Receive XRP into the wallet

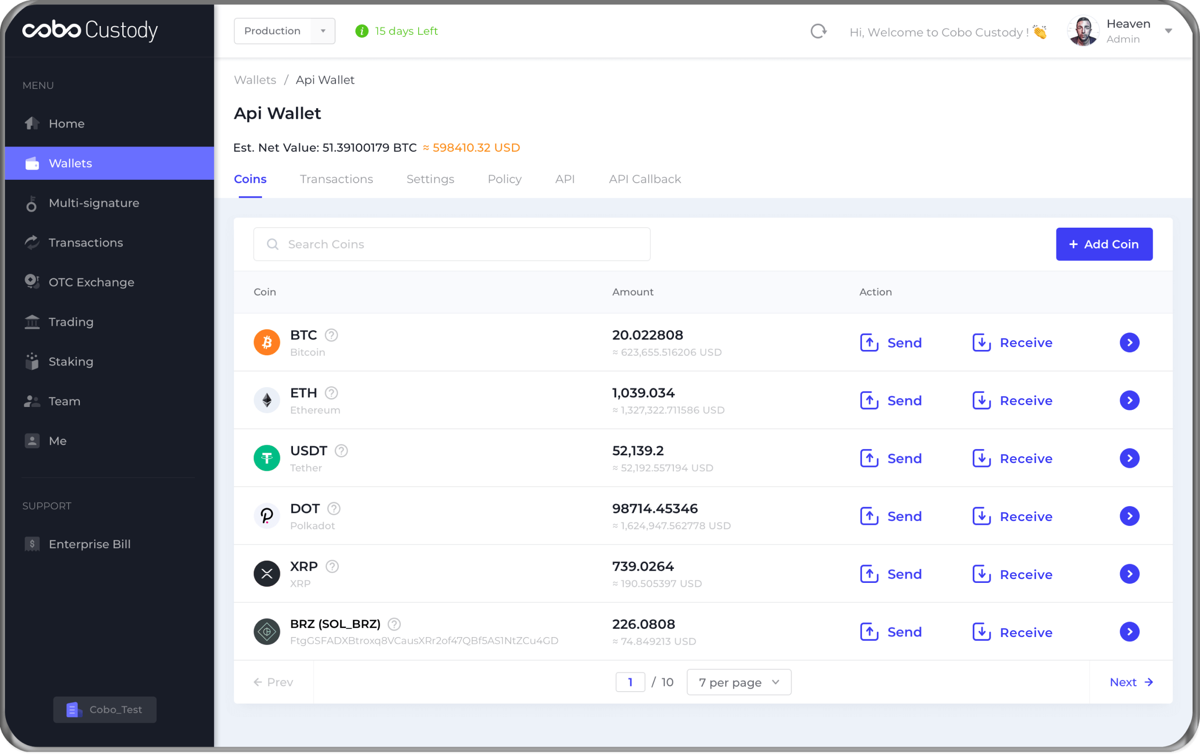click(x=1012, y=574)
